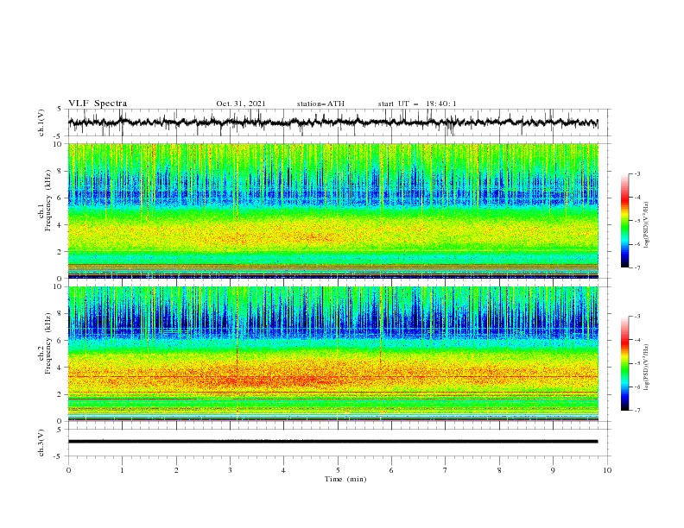Click the "5" tick on the time axis
The height and width of the screenshot is (528, 684).
338,470
